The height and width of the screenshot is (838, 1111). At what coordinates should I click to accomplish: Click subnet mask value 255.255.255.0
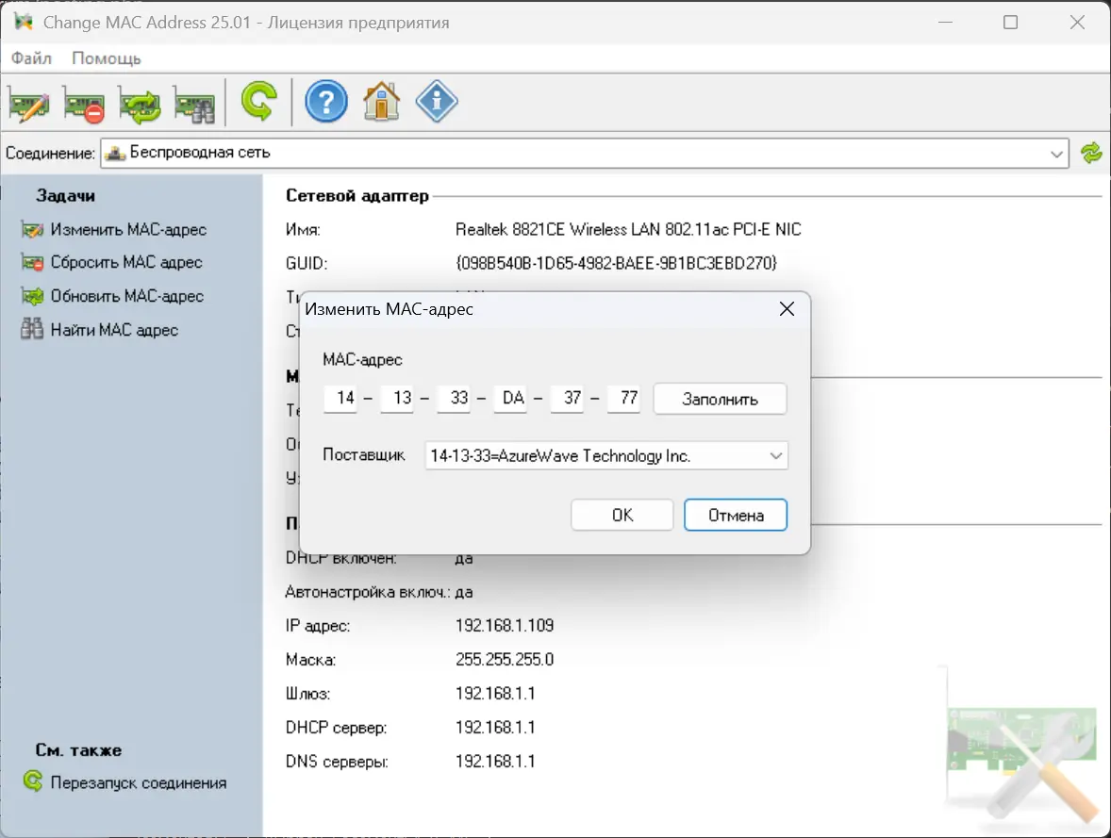coord(505,660)
